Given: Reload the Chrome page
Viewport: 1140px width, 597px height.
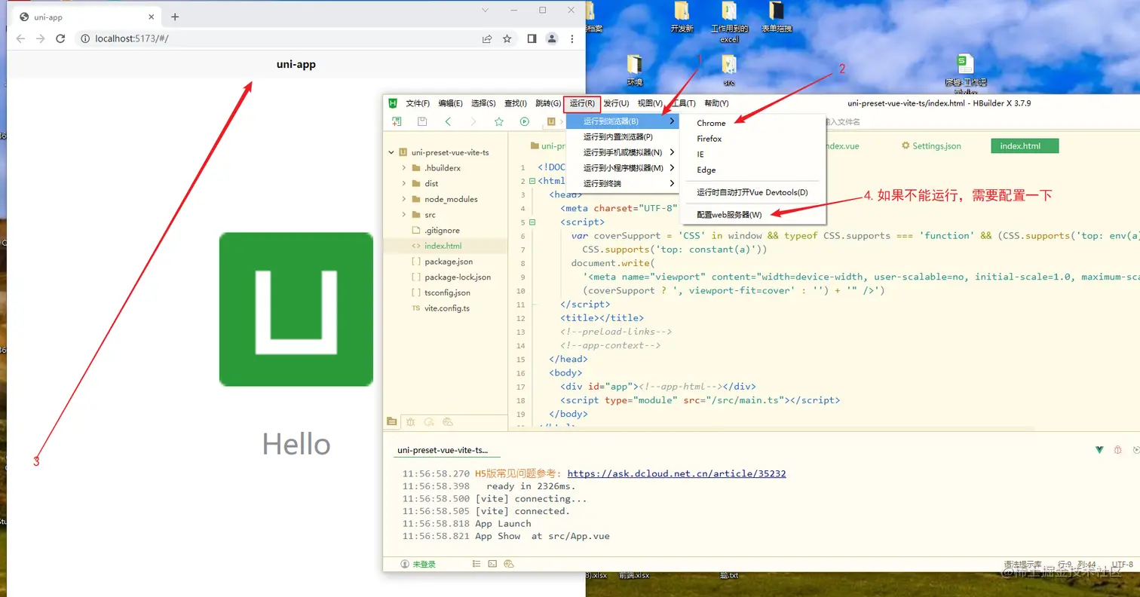Looking at the screenshot, I should click(x=61, y=38).
